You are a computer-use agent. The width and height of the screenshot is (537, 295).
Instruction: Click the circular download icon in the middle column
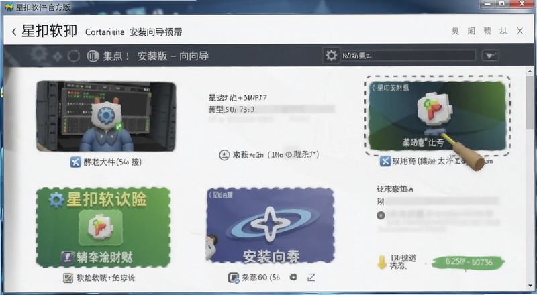(224, 155)
